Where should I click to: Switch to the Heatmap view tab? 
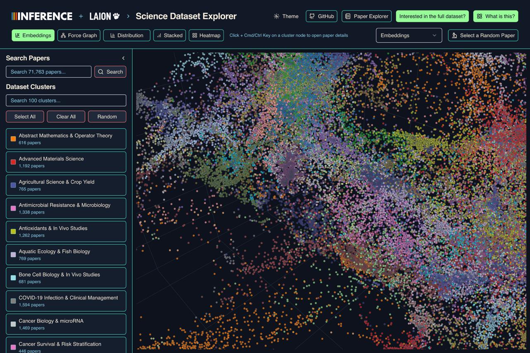(x=206, y=36)
